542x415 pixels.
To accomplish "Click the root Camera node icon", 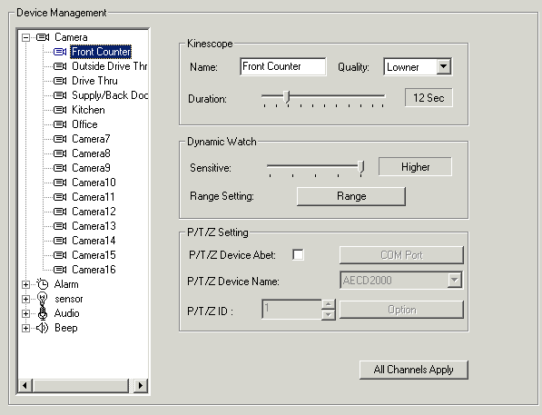I will click(43, 37).
